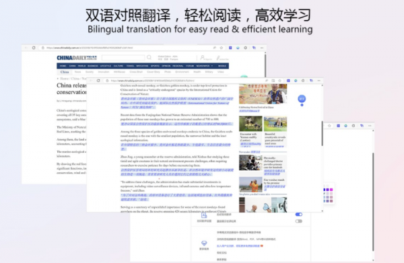Open the three-dot menu of the back-left window

pos(262,48)
